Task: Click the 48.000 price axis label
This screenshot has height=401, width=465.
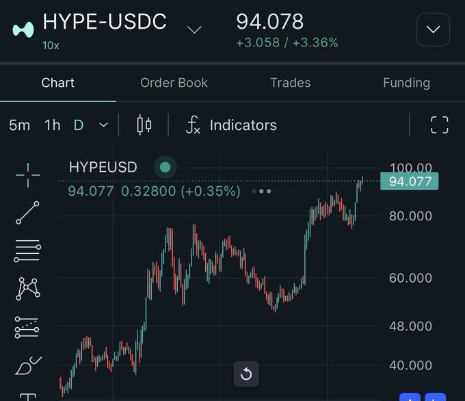Action: coord(410,326)
